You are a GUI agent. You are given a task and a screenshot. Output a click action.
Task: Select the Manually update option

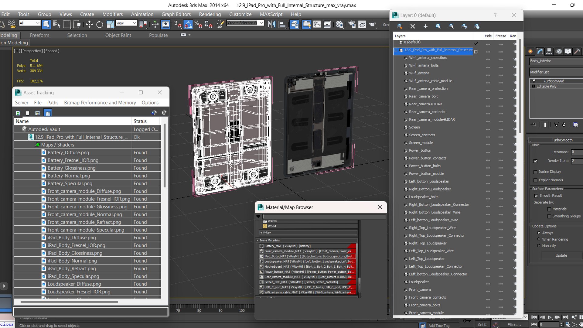point(539,246)
